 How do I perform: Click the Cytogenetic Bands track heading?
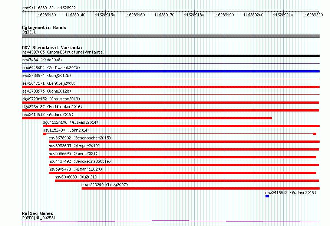pyautogui.click(x=44, y=28)
